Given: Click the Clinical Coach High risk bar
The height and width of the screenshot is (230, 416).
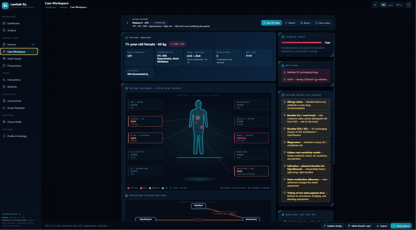Looking at the screenshot, I should [x=302, y=43].
